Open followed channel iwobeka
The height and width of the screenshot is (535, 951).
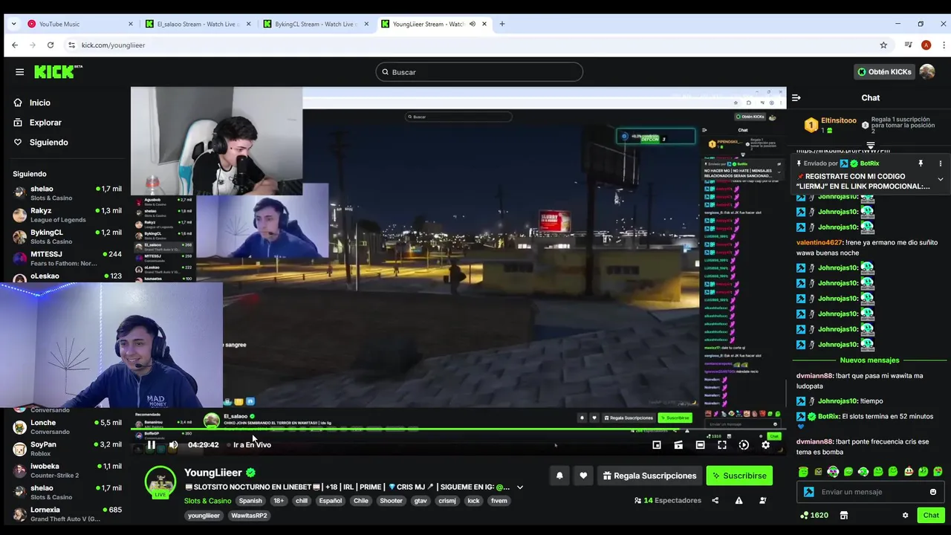point(67,470)
